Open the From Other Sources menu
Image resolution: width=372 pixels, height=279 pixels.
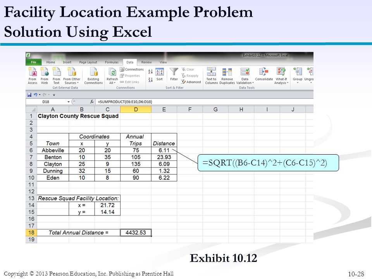tap(72, 76)
